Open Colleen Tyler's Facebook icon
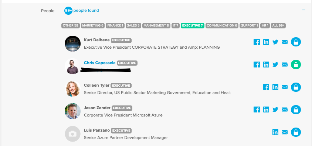312x146 pixels. (266, 87)
